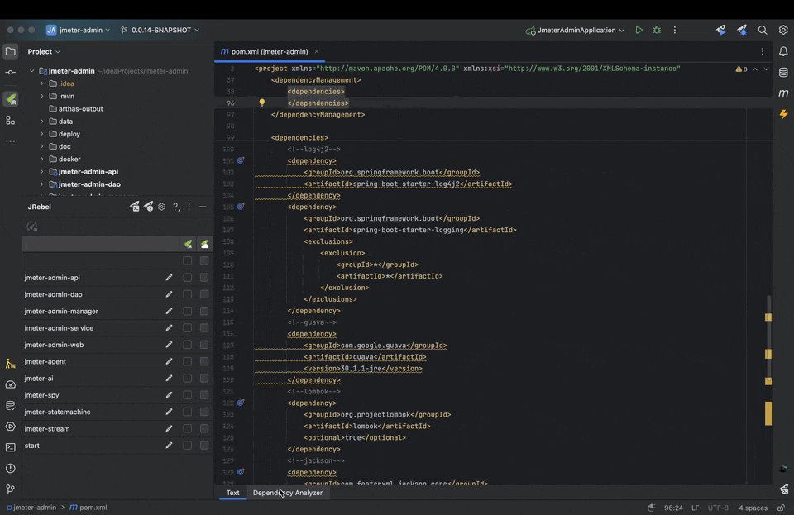794x515 pixels.
Task: Enable remote server checkbox for jmeter-admin-web
Action: point(204,345)
